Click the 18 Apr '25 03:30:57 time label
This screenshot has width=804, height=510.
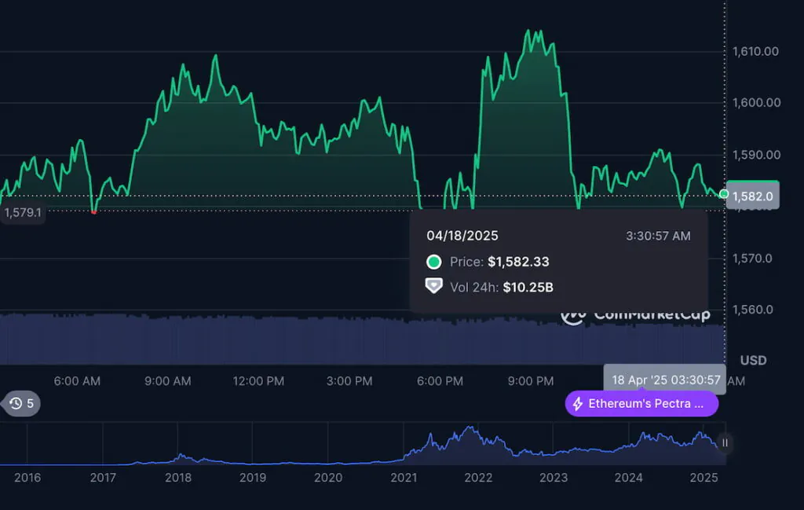click(x=665, y=380)
